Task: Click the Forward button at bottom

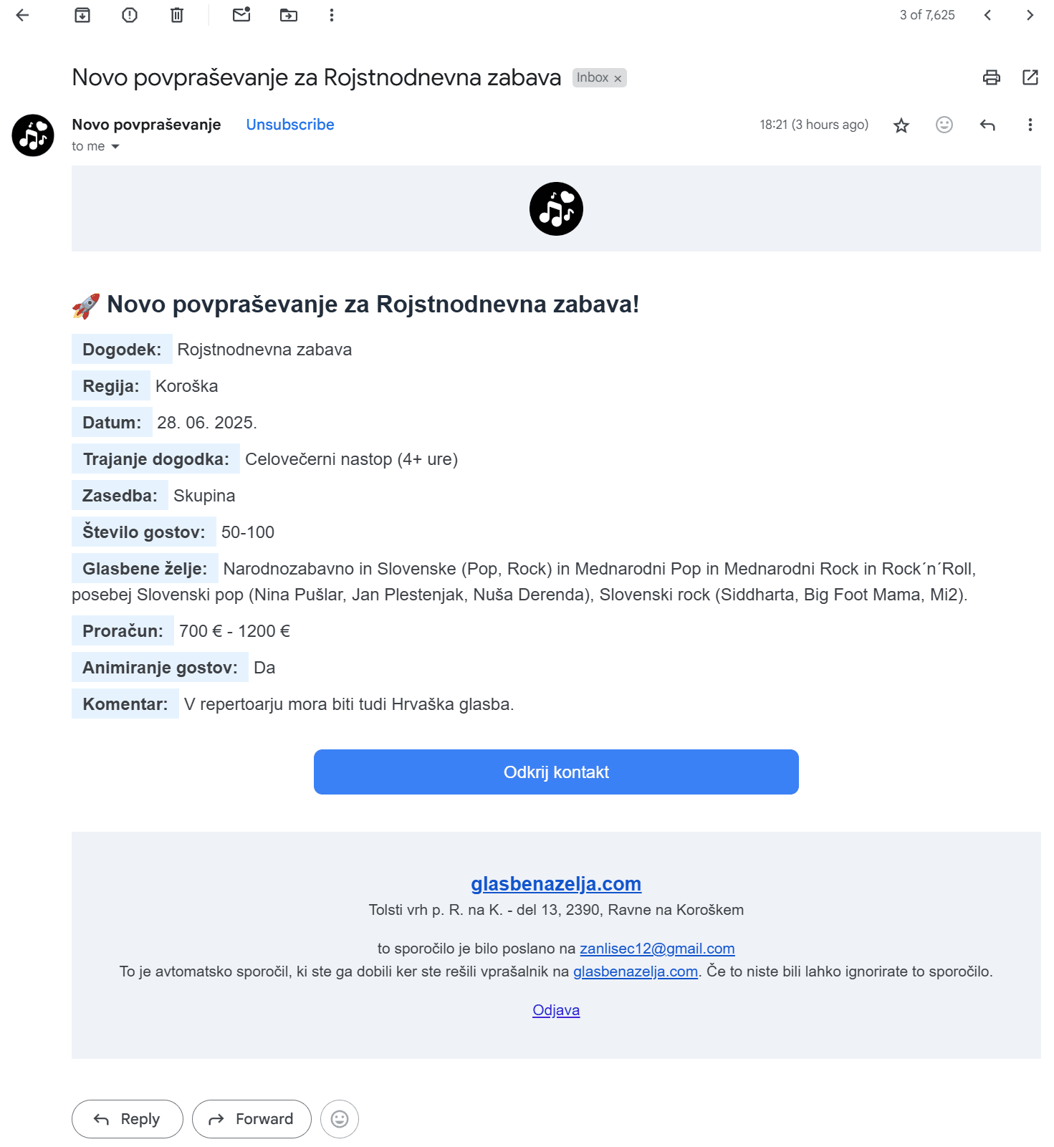Action: pyautogui.click(x=251, y=1119)
